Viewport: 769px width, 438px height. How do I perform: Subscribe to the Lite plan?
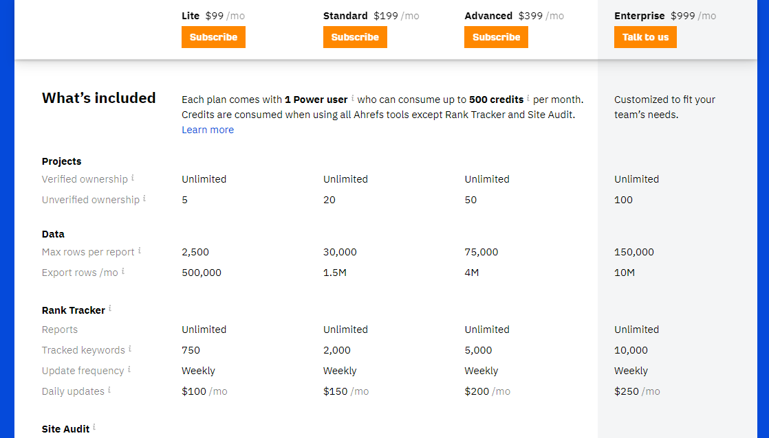(213, 37)
